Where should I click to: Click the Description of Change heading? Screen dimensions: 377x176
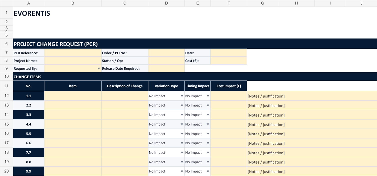click(x=125, y=86)
